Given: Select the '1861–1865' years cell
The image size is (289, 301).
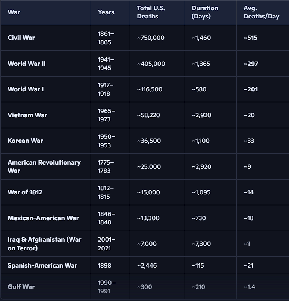Looking at the screenshot, I should [x=106, y=38].
